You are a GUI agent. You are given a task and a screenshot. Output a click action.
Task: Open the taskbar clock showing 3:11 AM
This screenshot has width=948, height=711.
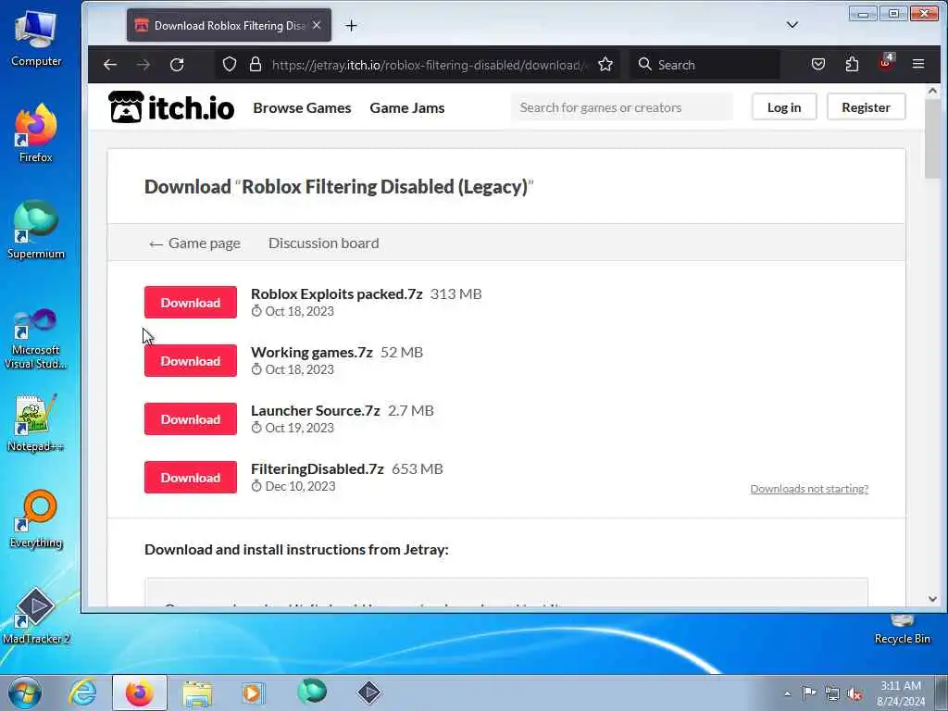tap(901, 692)
